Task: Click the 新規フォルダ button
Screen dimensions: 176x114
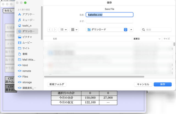Action: (x=57, y=84)
